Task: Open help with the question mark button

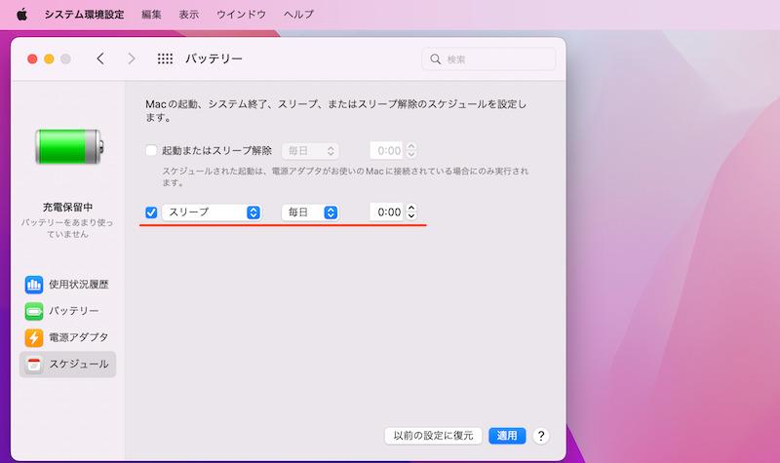Action: coord(541,436)
